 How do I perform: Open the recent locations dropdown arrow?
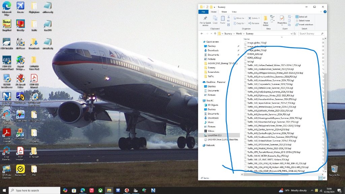211,34
